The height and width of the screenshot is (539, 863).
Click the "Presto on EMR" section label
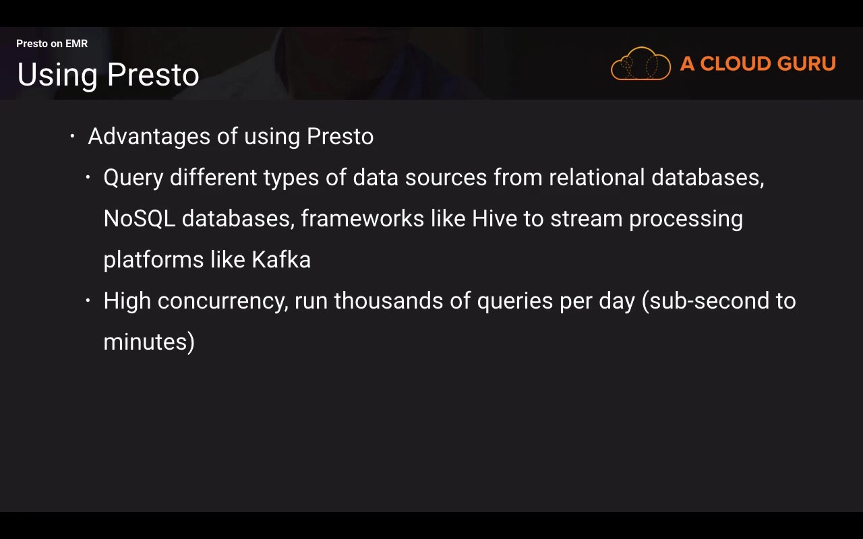tap(52, 44)
